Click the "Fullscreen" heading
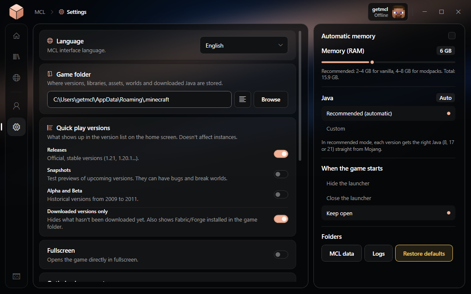471x294 pixels. (x=61, y=251)
